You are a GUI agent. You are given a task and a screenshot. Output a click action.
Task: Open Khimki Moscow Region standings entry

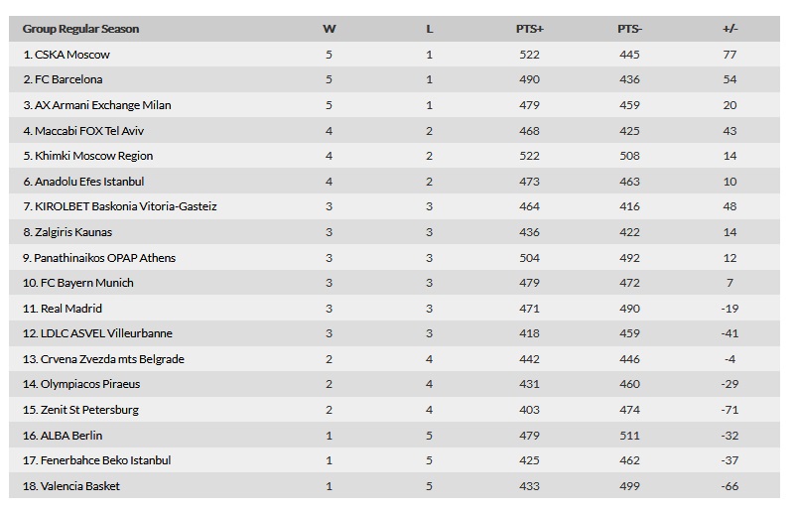(87, 156)
